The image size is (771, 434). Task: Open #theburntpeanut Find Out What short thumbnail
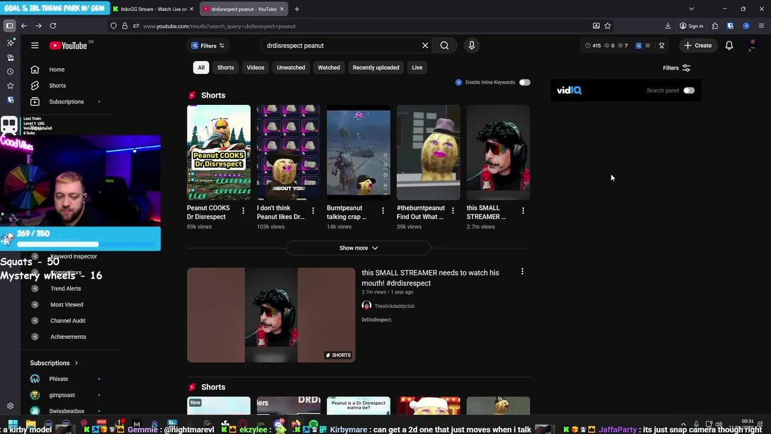coord(428,153)
